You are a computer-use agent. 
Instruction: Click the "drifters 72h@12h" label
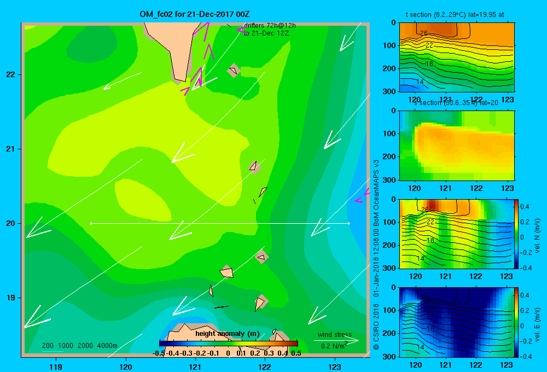[x=270, y=26]
